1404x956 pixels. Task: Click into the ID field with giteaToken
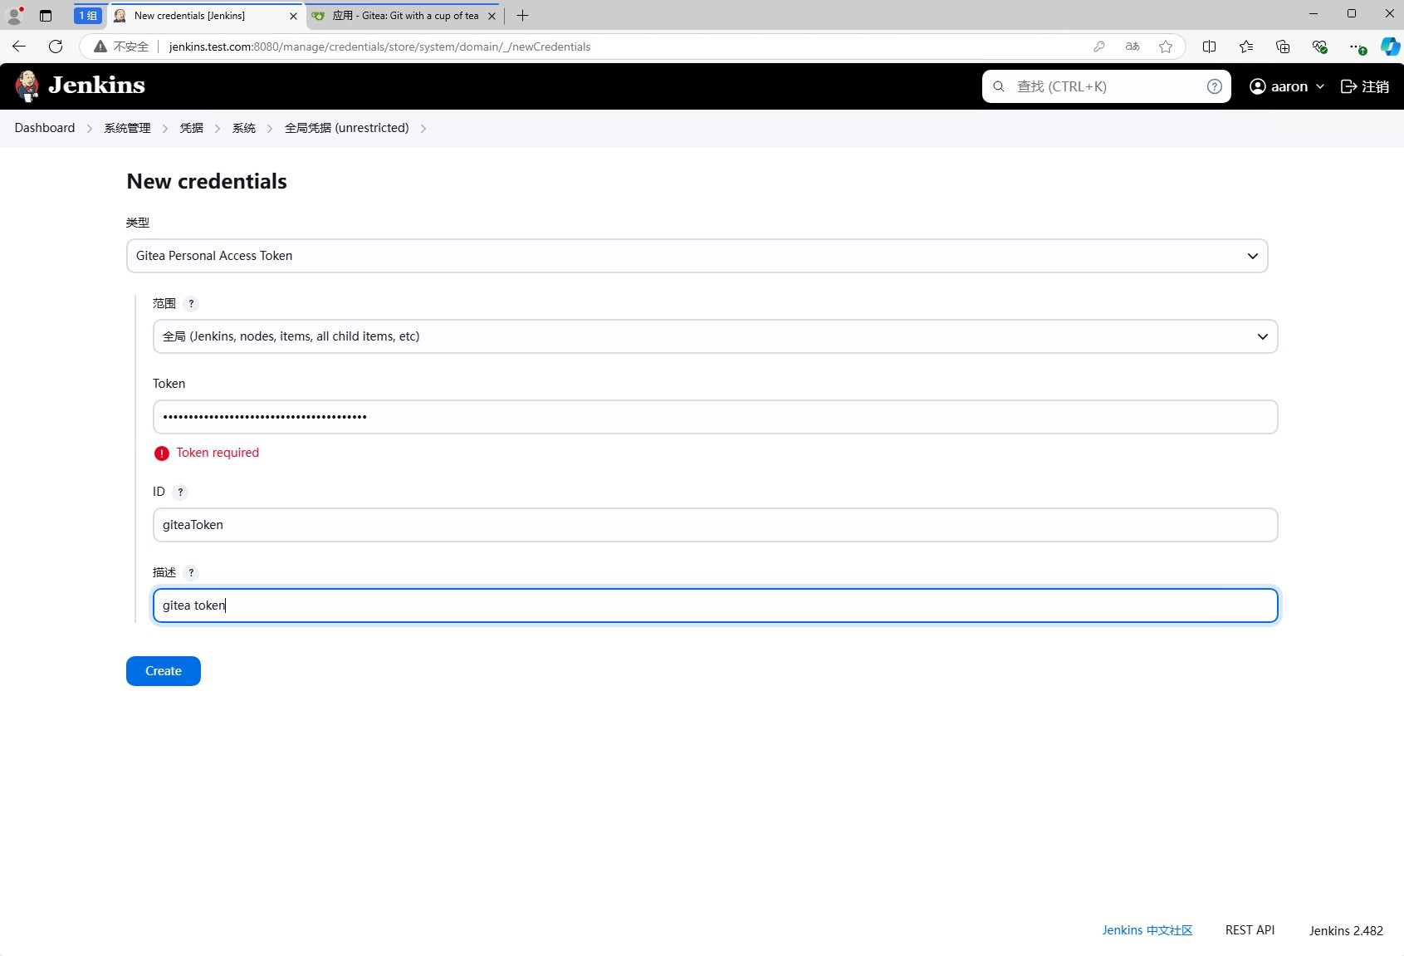pos(715,525)
